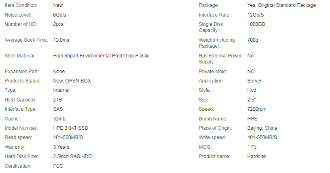Select the "12.0ms" average seek time value
The image size is (330, 173).
(x=61, y=40)
